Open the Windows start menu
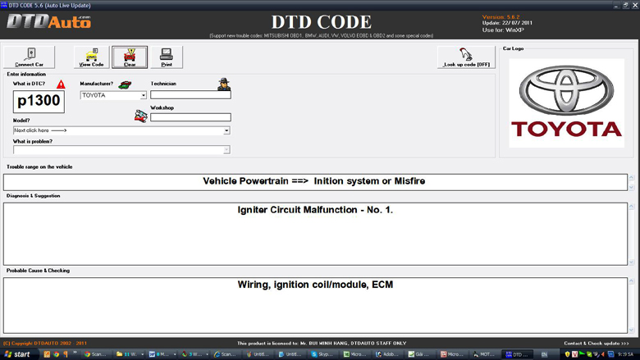 click(17, 354)
